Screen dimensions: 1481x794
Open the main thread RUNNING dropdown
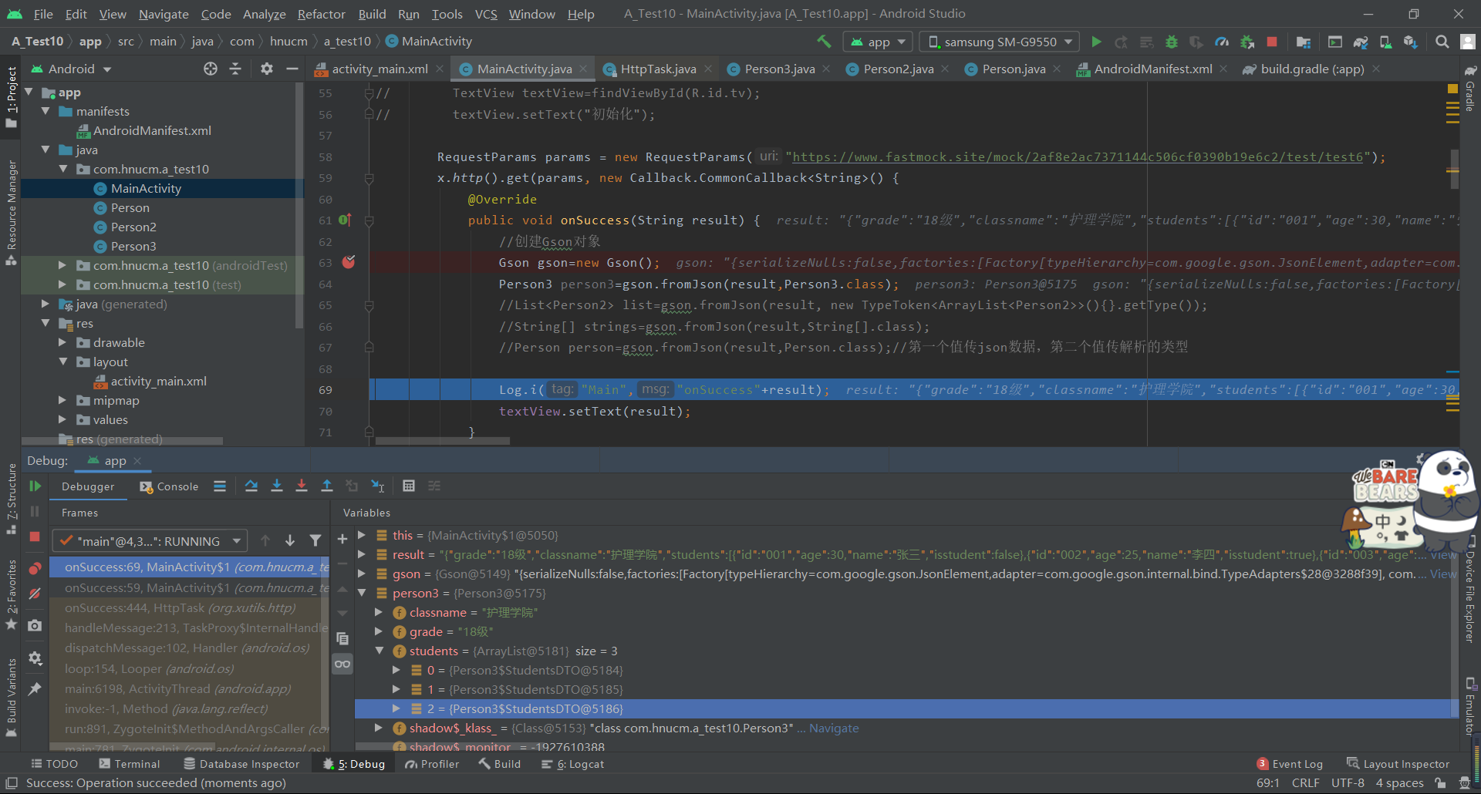click(150, 540)
